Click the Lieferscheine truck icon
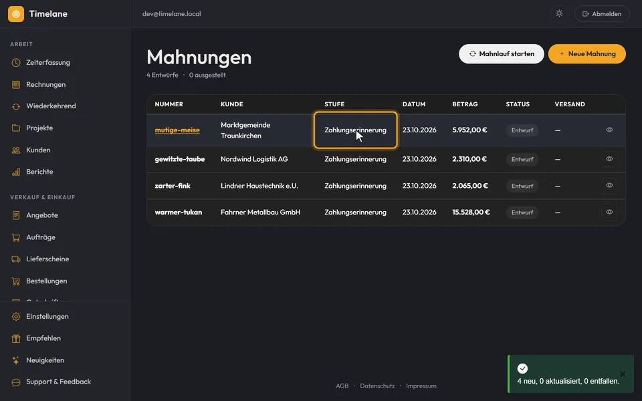Screen dimensions: 642x401 coord(16,259)
